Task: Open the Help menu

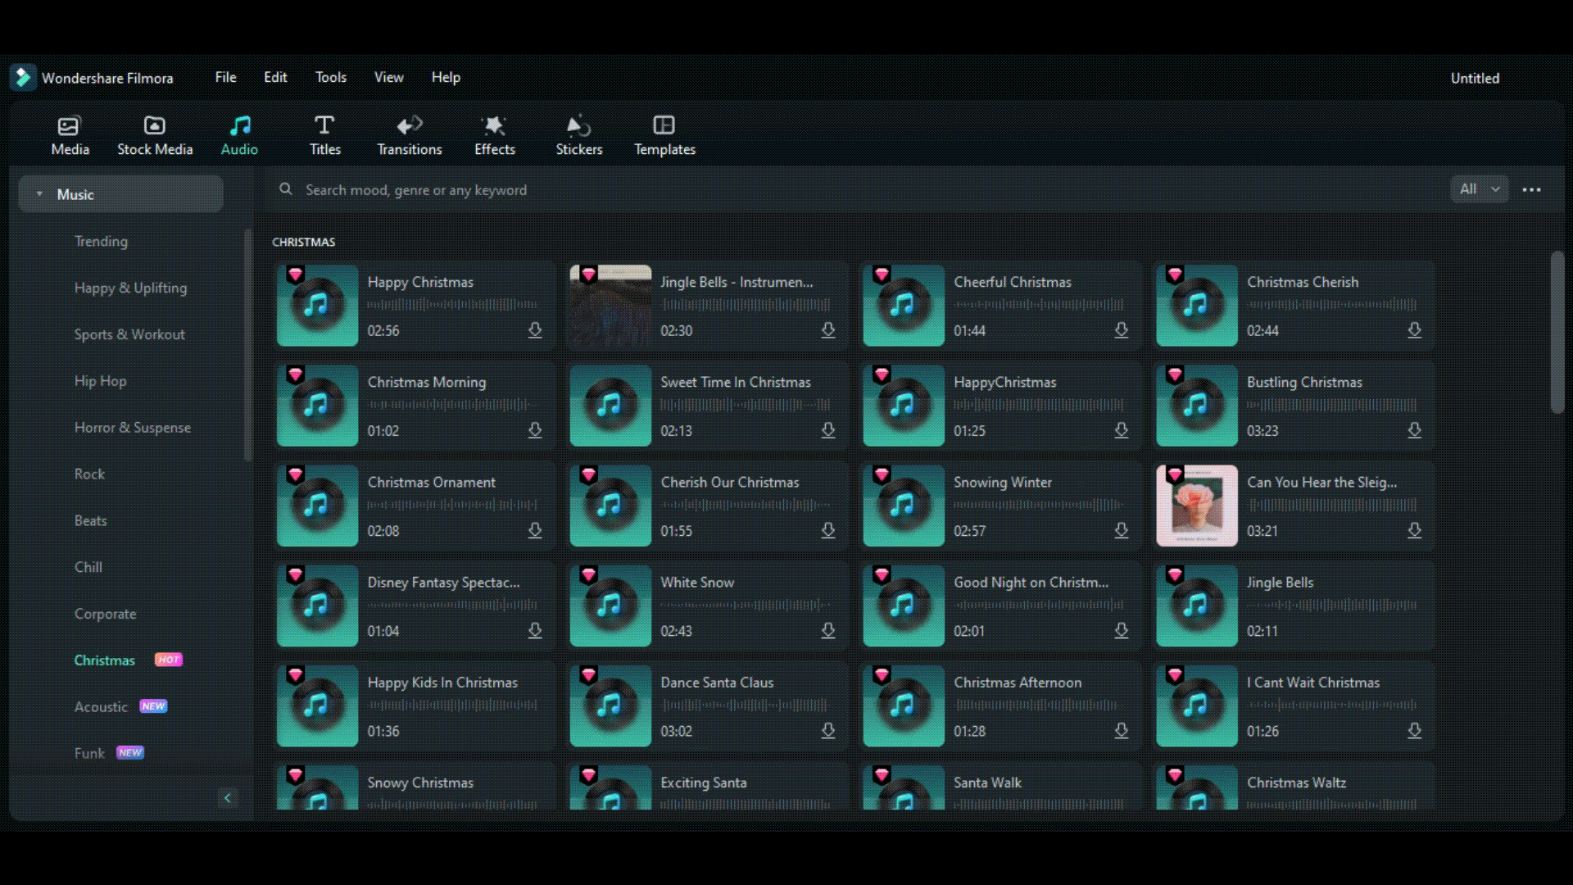Action: (x=445, y=77)
